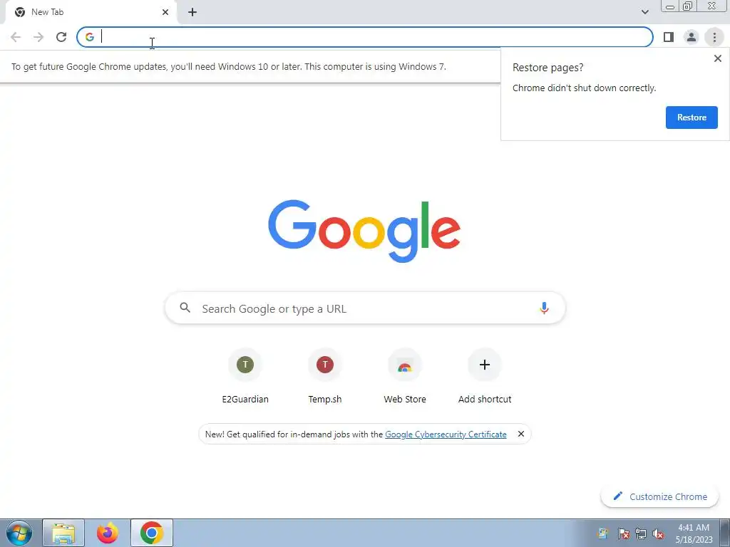Viewport: 730px width, 547px height.
Task: Open the Windows Start menu
Action: pyautogui.click(x=19, y=533)
